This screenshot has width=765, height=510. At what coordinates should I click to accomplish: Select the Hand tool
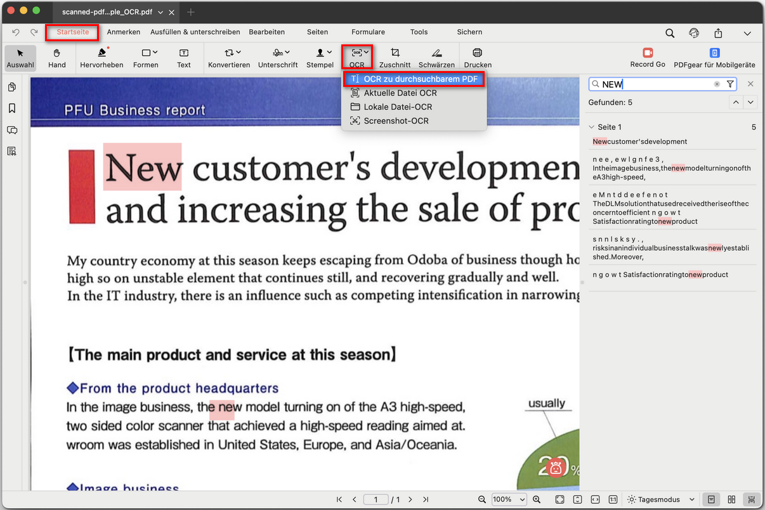(57, 57)
